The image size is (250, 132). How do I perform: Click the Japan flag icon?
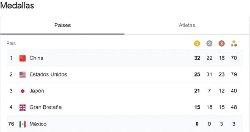22,91
